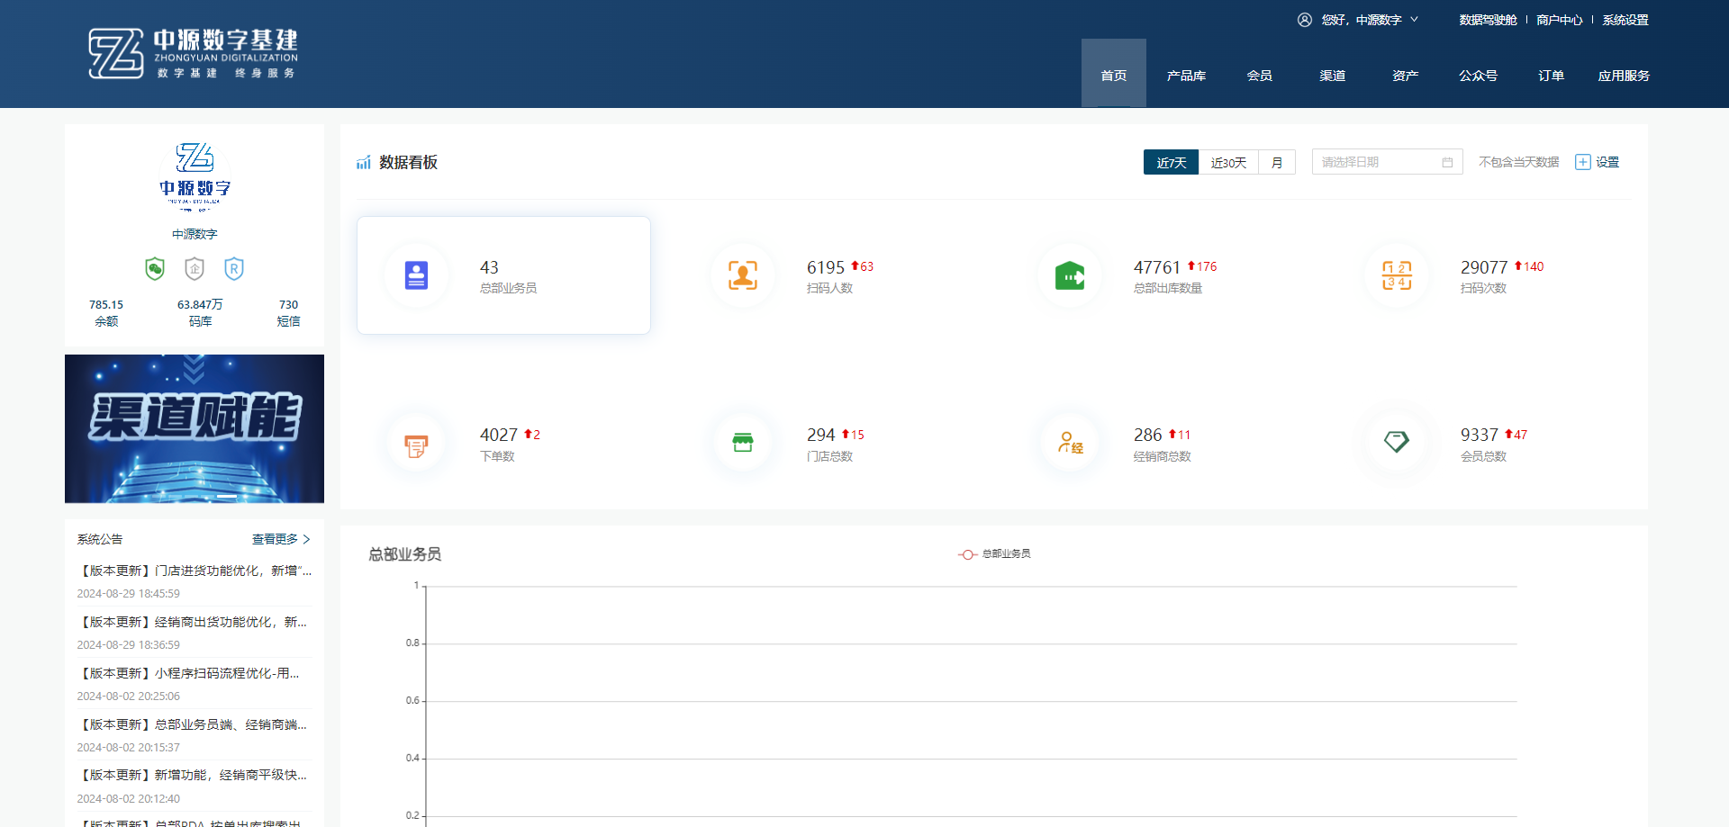Expand the 中源数字 user dropdown arrow

[1414, 19]
